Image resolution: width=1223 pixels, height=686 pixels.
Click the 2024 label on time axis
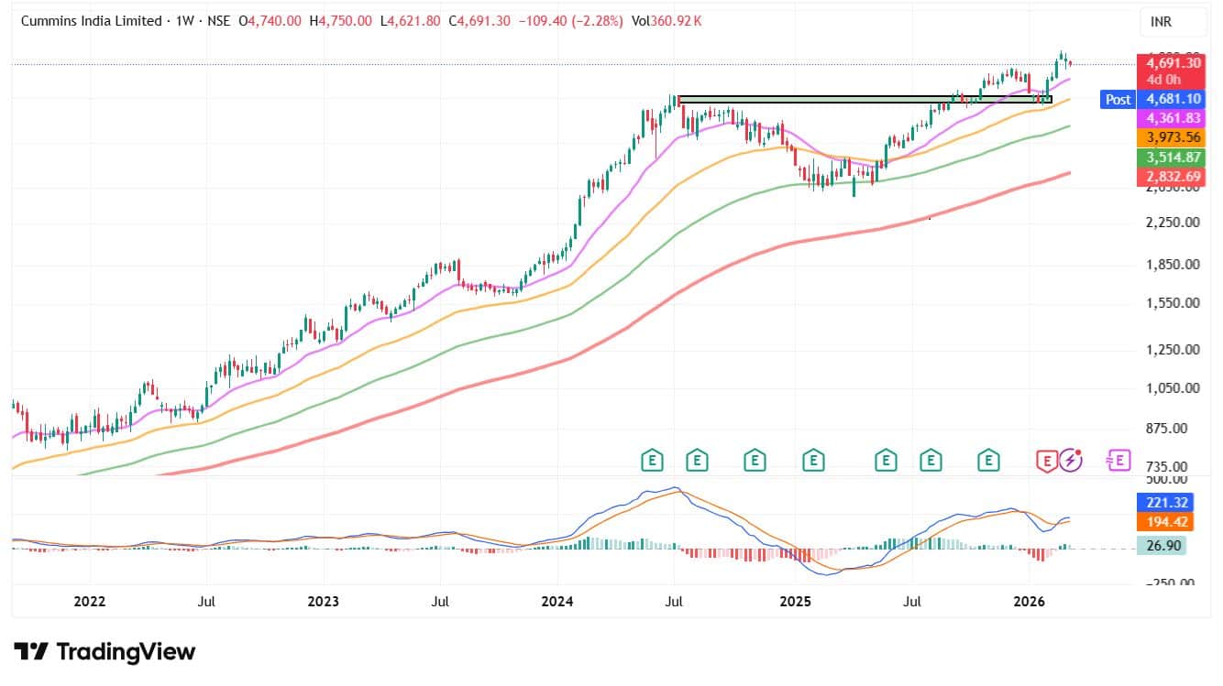click(x=557, y=602)
